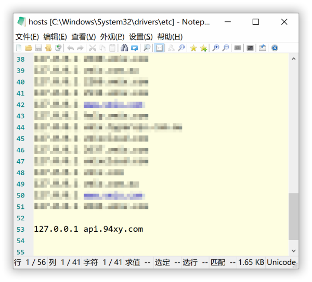
Task: Create a new document from toolbar
Action: (x=19, y=48)
